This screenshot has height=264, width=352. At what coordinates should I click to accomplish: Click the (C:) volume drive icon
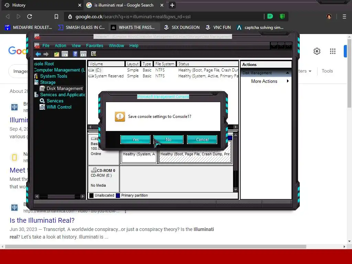point(91,70)
